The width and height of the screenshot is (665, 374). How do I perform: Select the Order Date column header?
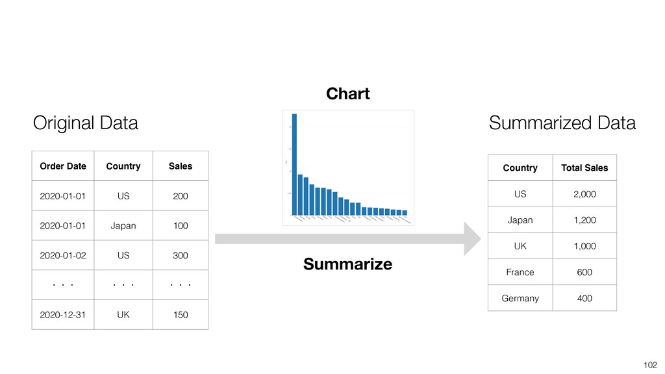point(63,166)
